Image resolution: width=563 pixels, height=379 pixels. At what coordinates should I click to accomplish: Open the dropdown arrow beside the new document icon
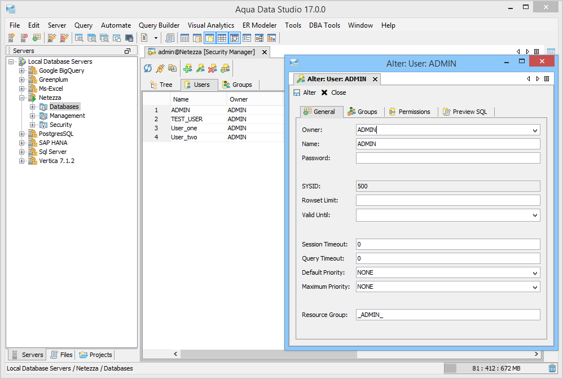(x=156, y=38)
